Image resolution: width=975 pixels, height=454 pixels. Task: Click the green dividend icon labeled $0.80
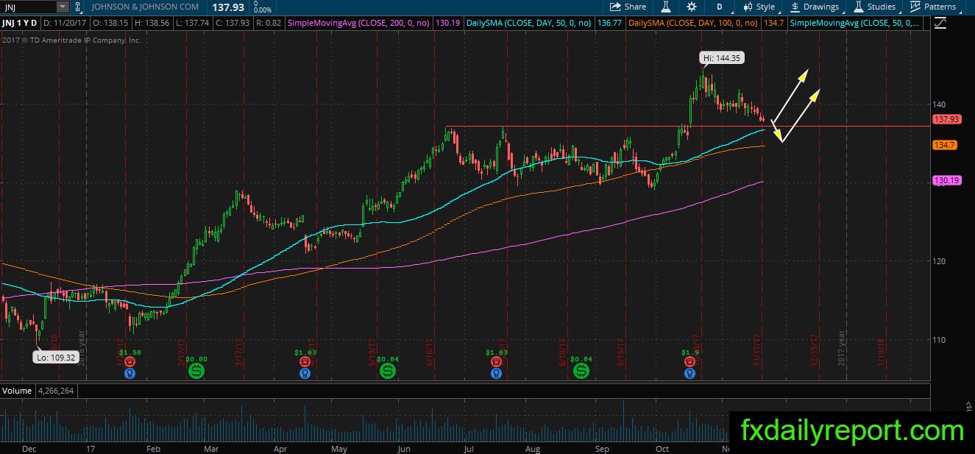196,372
